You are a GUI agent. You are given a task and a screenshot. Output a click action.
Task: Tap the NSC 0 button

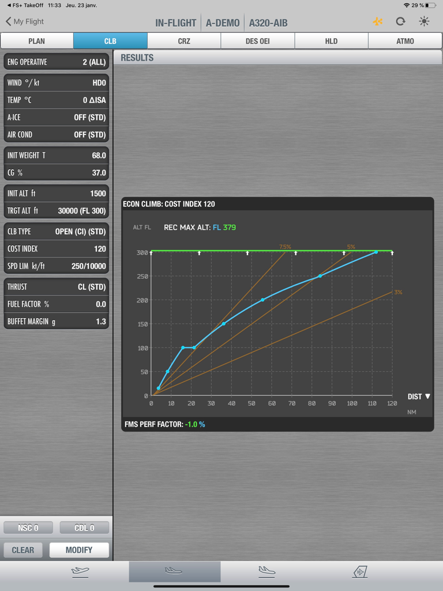[28, 528]
